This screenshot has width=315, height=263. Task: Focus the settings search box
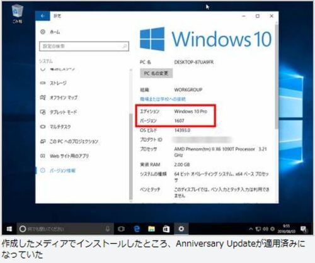(x=84, y=47)
